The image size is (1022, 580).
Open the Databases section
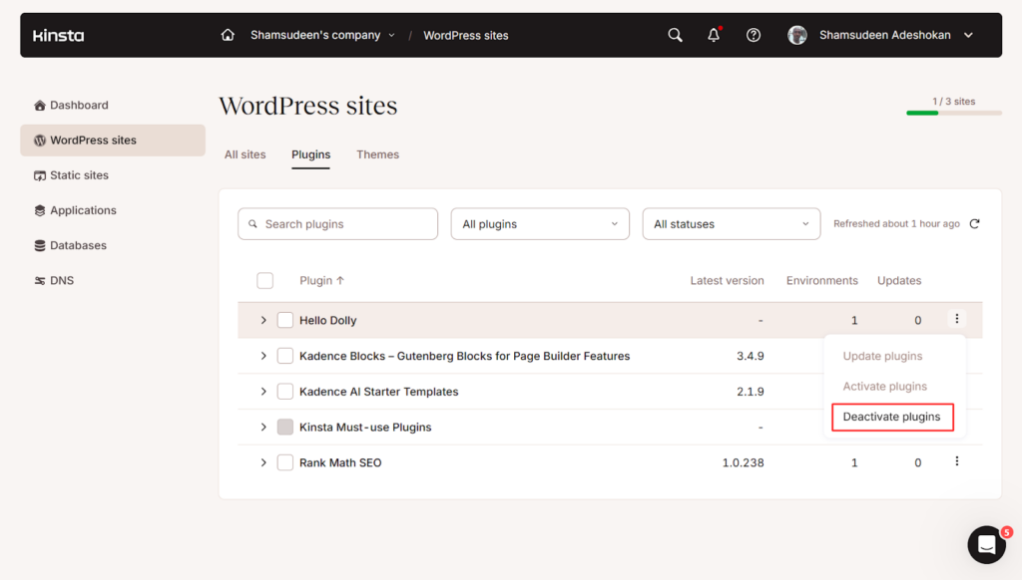(80, 244)
